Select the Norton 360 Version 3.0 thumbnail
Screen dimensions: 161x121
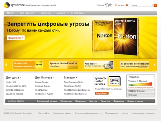(x=99, y=65)
